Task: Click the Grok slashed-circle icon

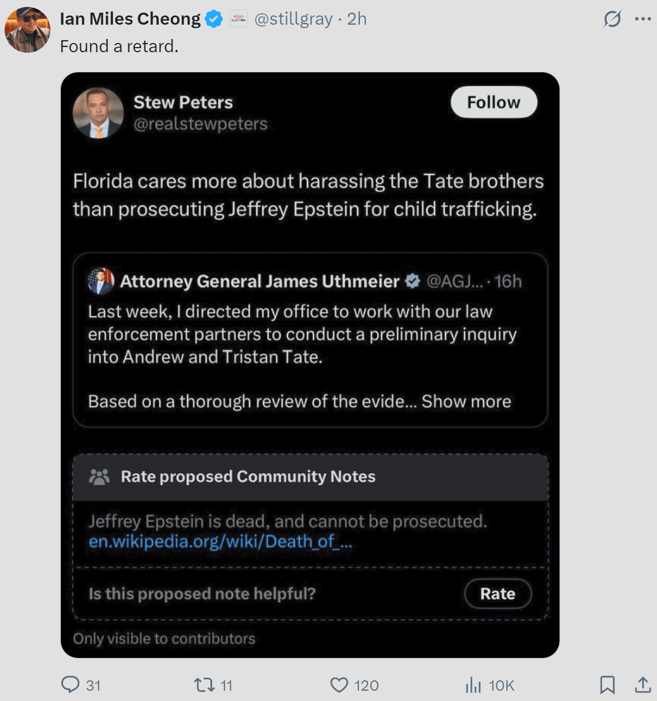Action: pyautogui.click(x=612, y=19)
